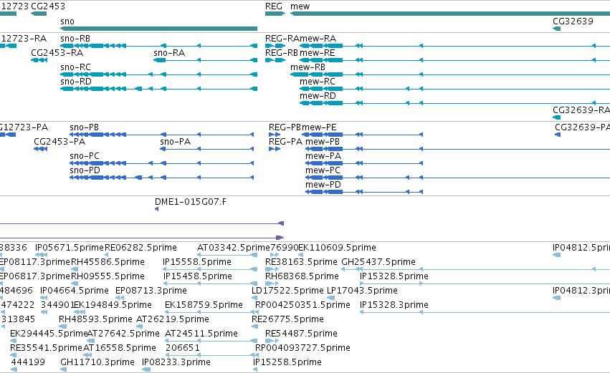Click the REG gene label
Viewport: 610px width, 373px height.
coord(274,6)
